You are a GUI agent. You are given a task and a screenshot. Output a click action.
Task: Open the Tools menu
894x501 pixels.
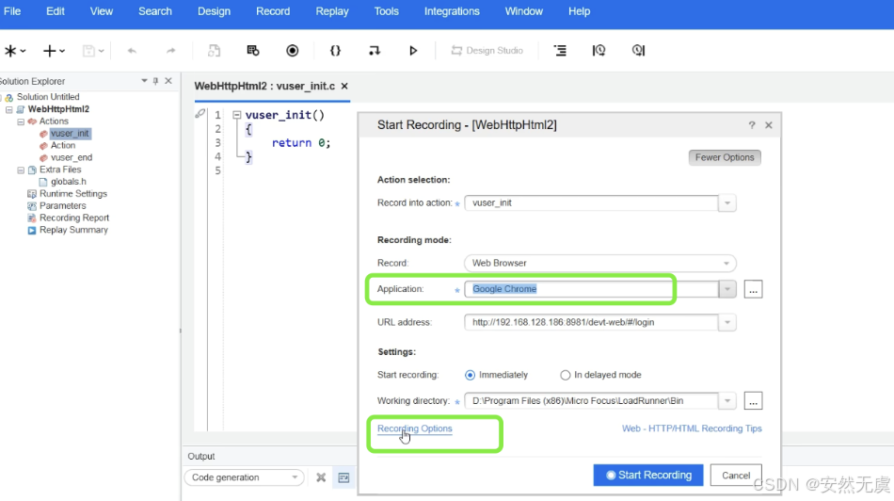(386, 11)
